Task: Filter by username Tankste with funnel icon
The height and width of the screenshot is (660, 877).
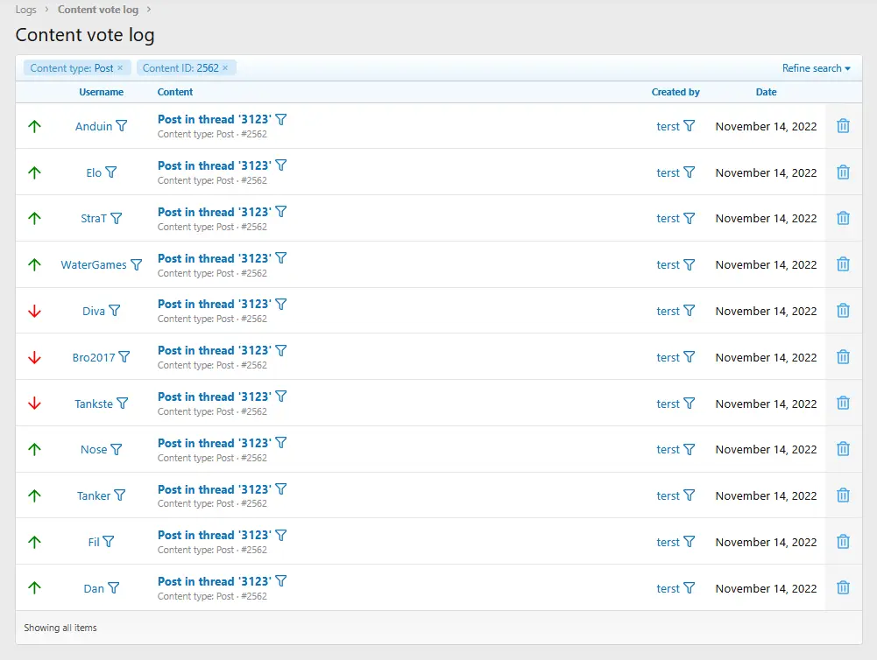Action: [123, 404]
